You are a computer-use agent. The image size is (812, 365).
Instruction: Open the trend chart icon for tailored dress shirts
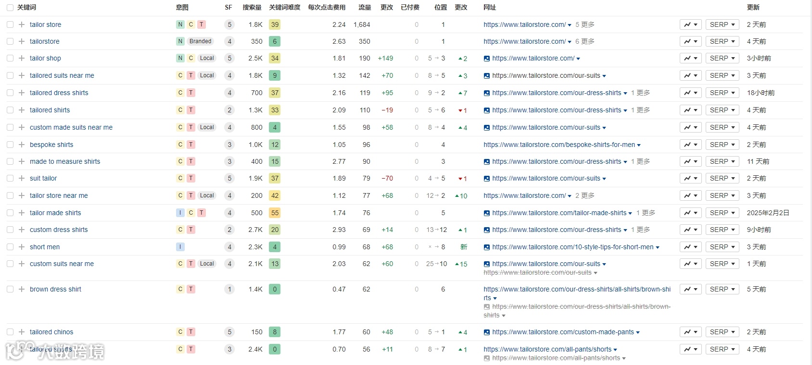691,93
